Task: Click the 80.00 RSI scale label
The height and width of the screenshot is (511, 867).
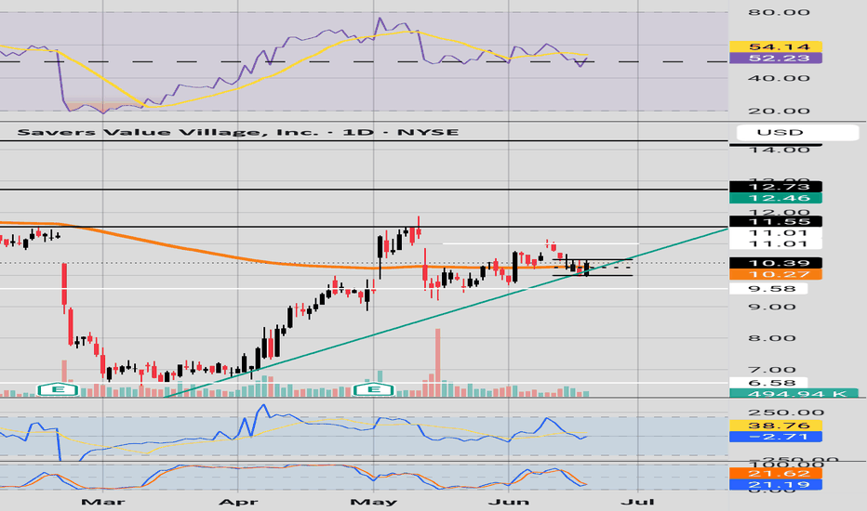Action: [779, 12]
